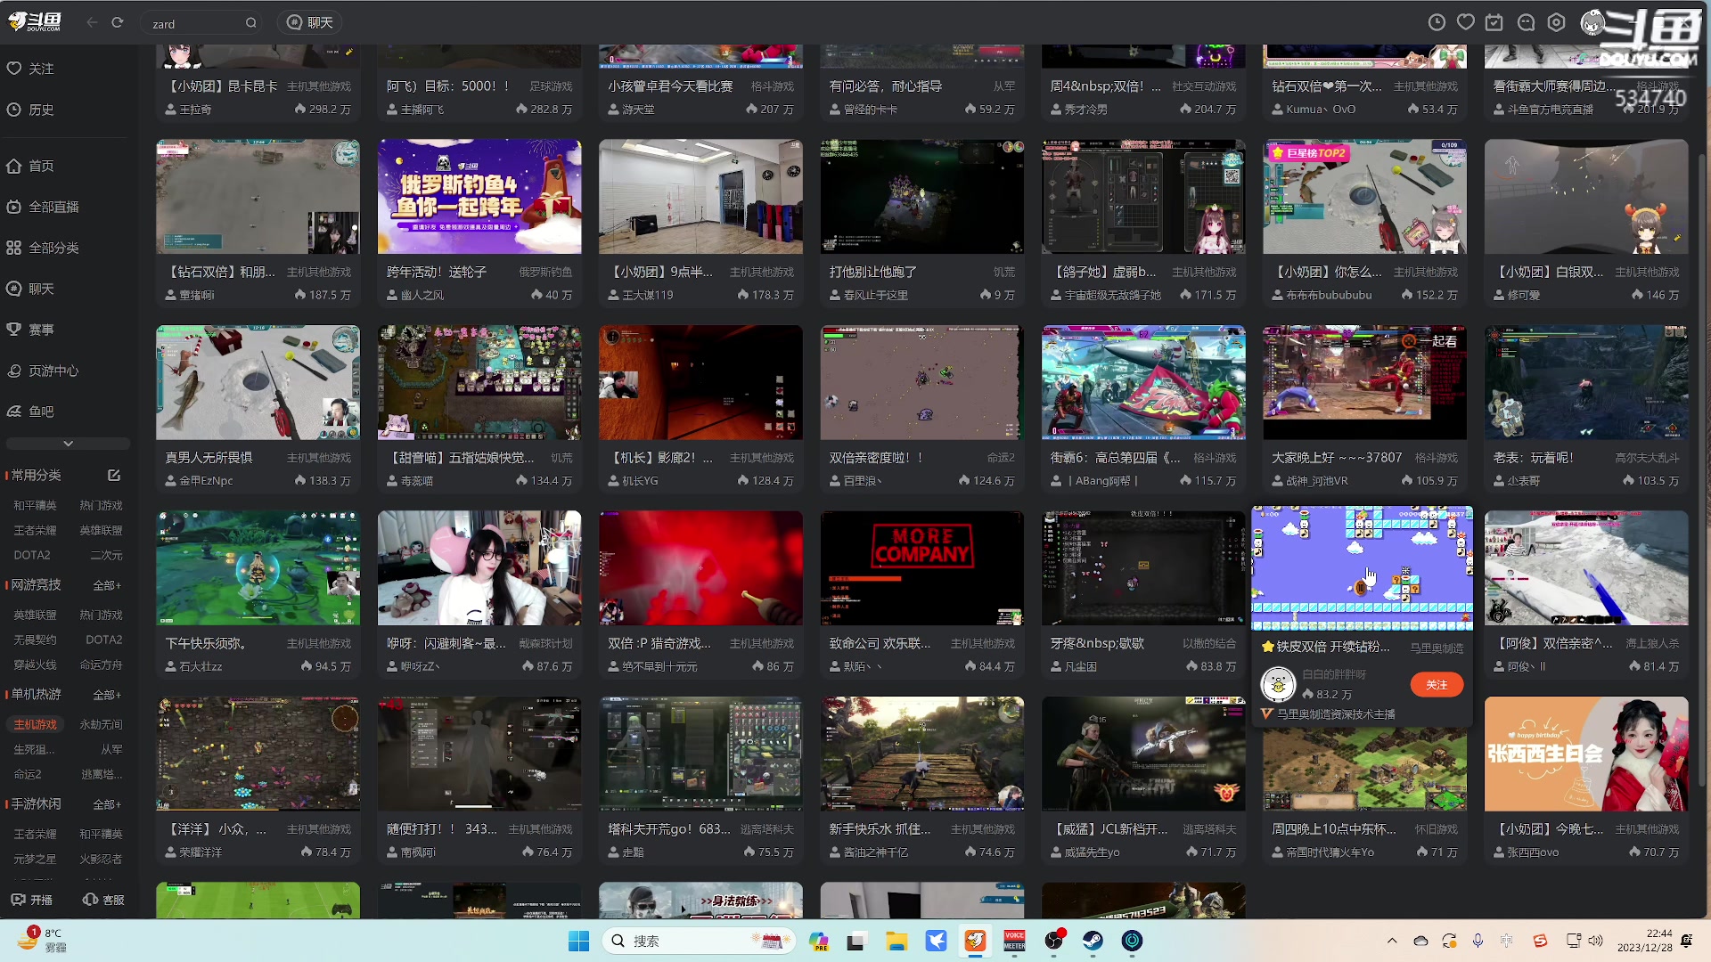The width and height of the screenshot is (1711, 962).
Task: Open 页游中心 in the sidebar
Action: pos(43,371)
